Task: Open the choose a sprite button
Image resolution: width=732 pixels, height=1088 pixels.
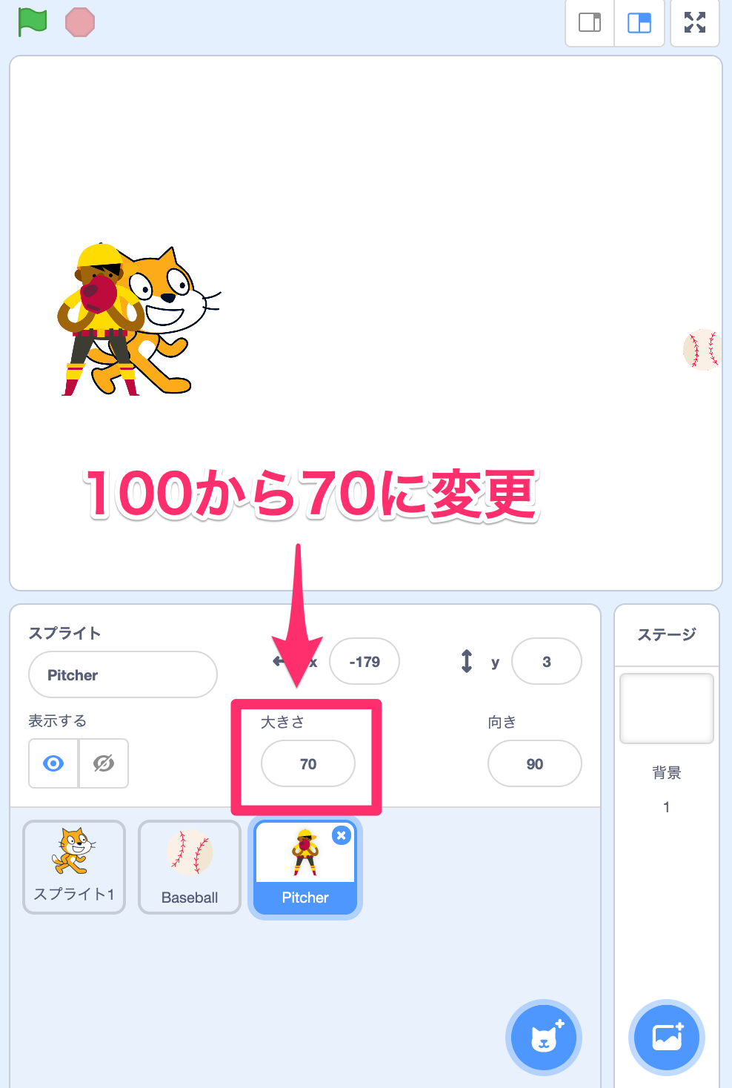Action: point(544,1038)
